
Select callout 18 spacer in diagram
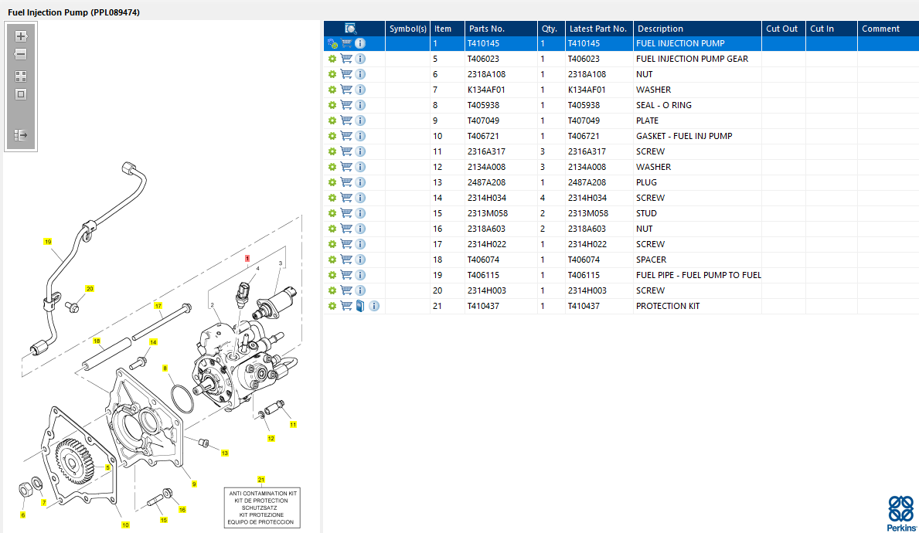pos(97,341)
